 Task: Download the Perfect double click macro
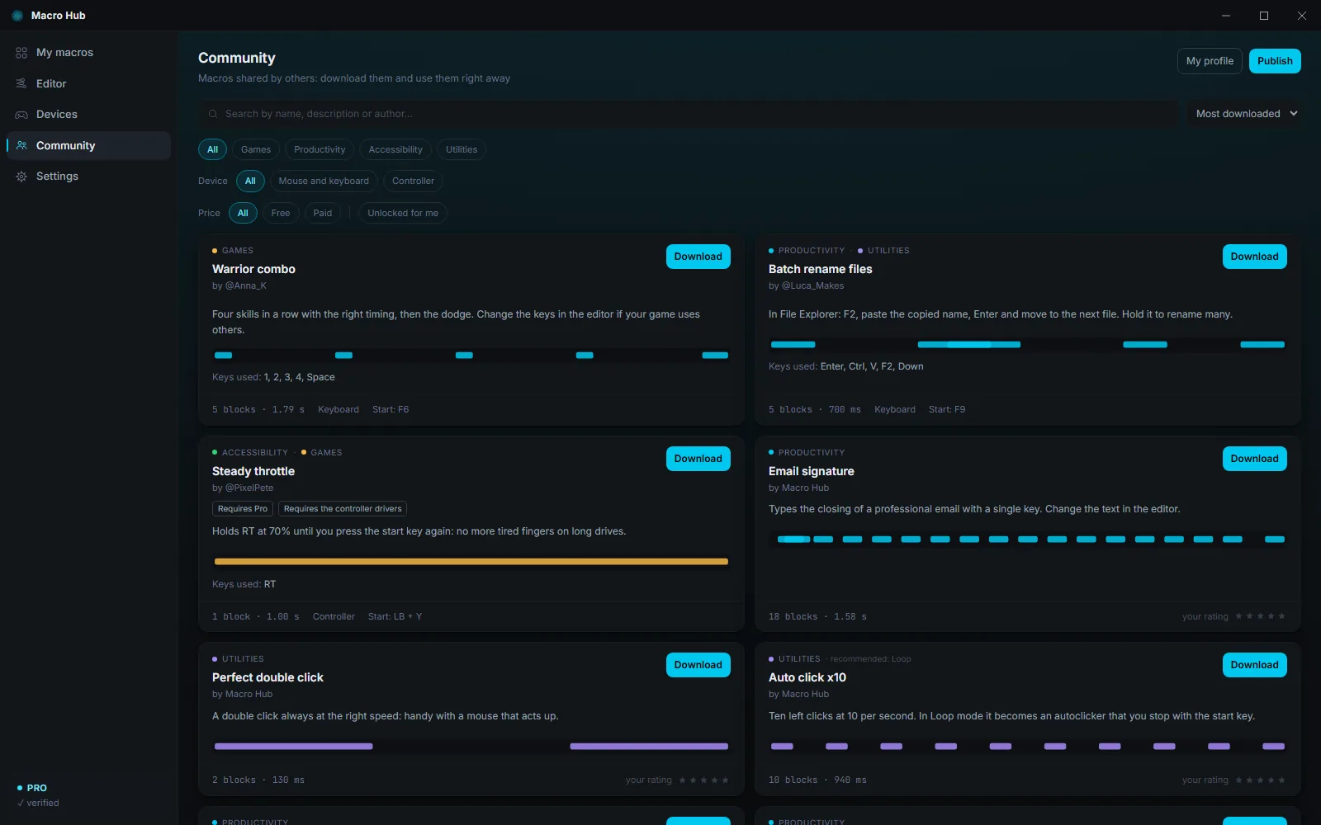point(698,665)
